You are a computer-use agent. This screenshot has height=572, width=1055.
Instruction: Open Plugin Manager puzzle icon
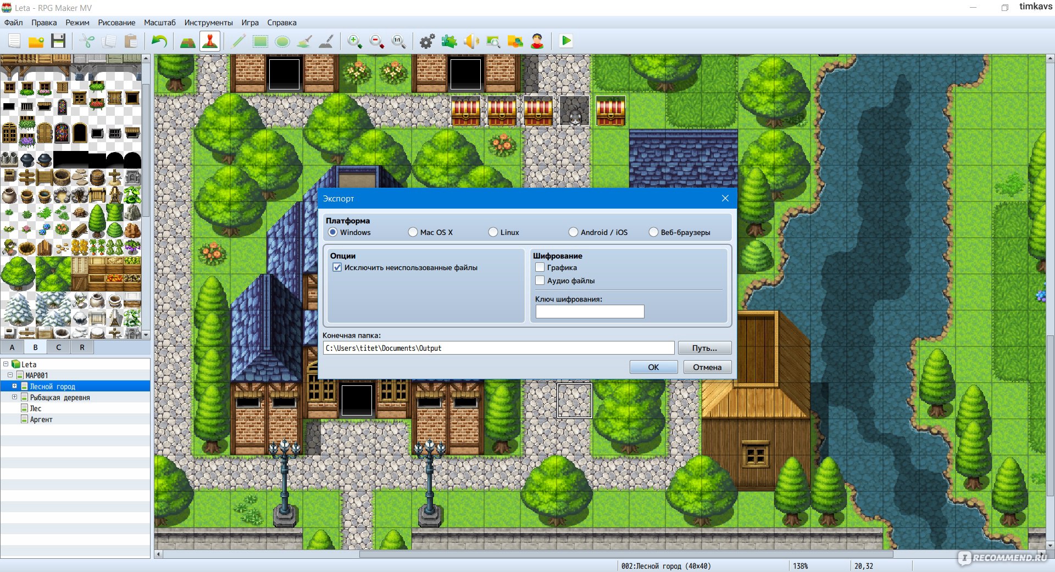[449, 41]
